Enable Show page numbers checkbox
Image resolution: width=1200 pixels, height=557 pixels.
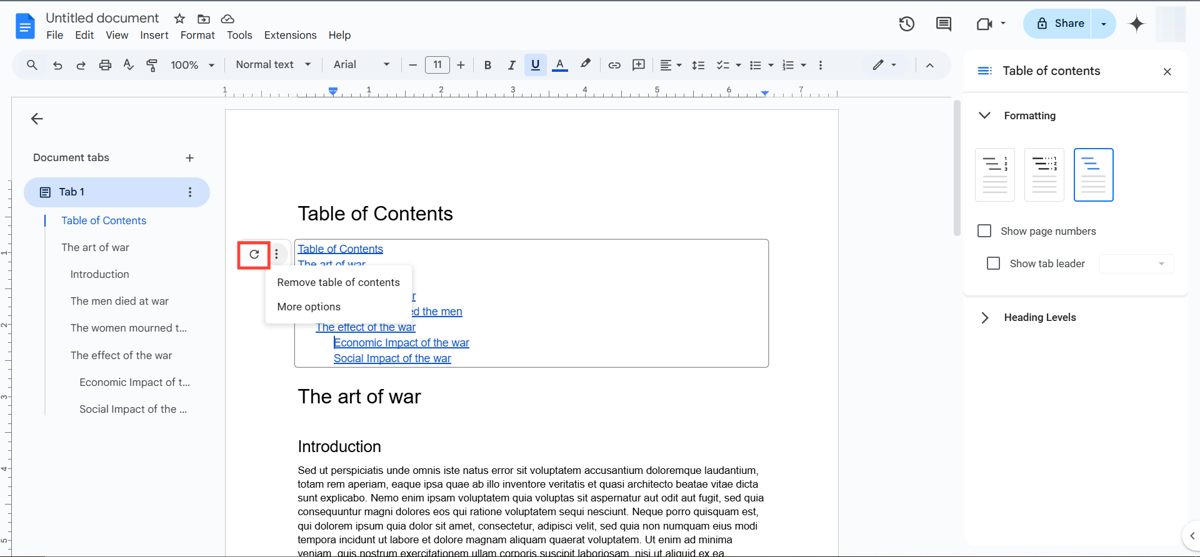click(984, 231)
